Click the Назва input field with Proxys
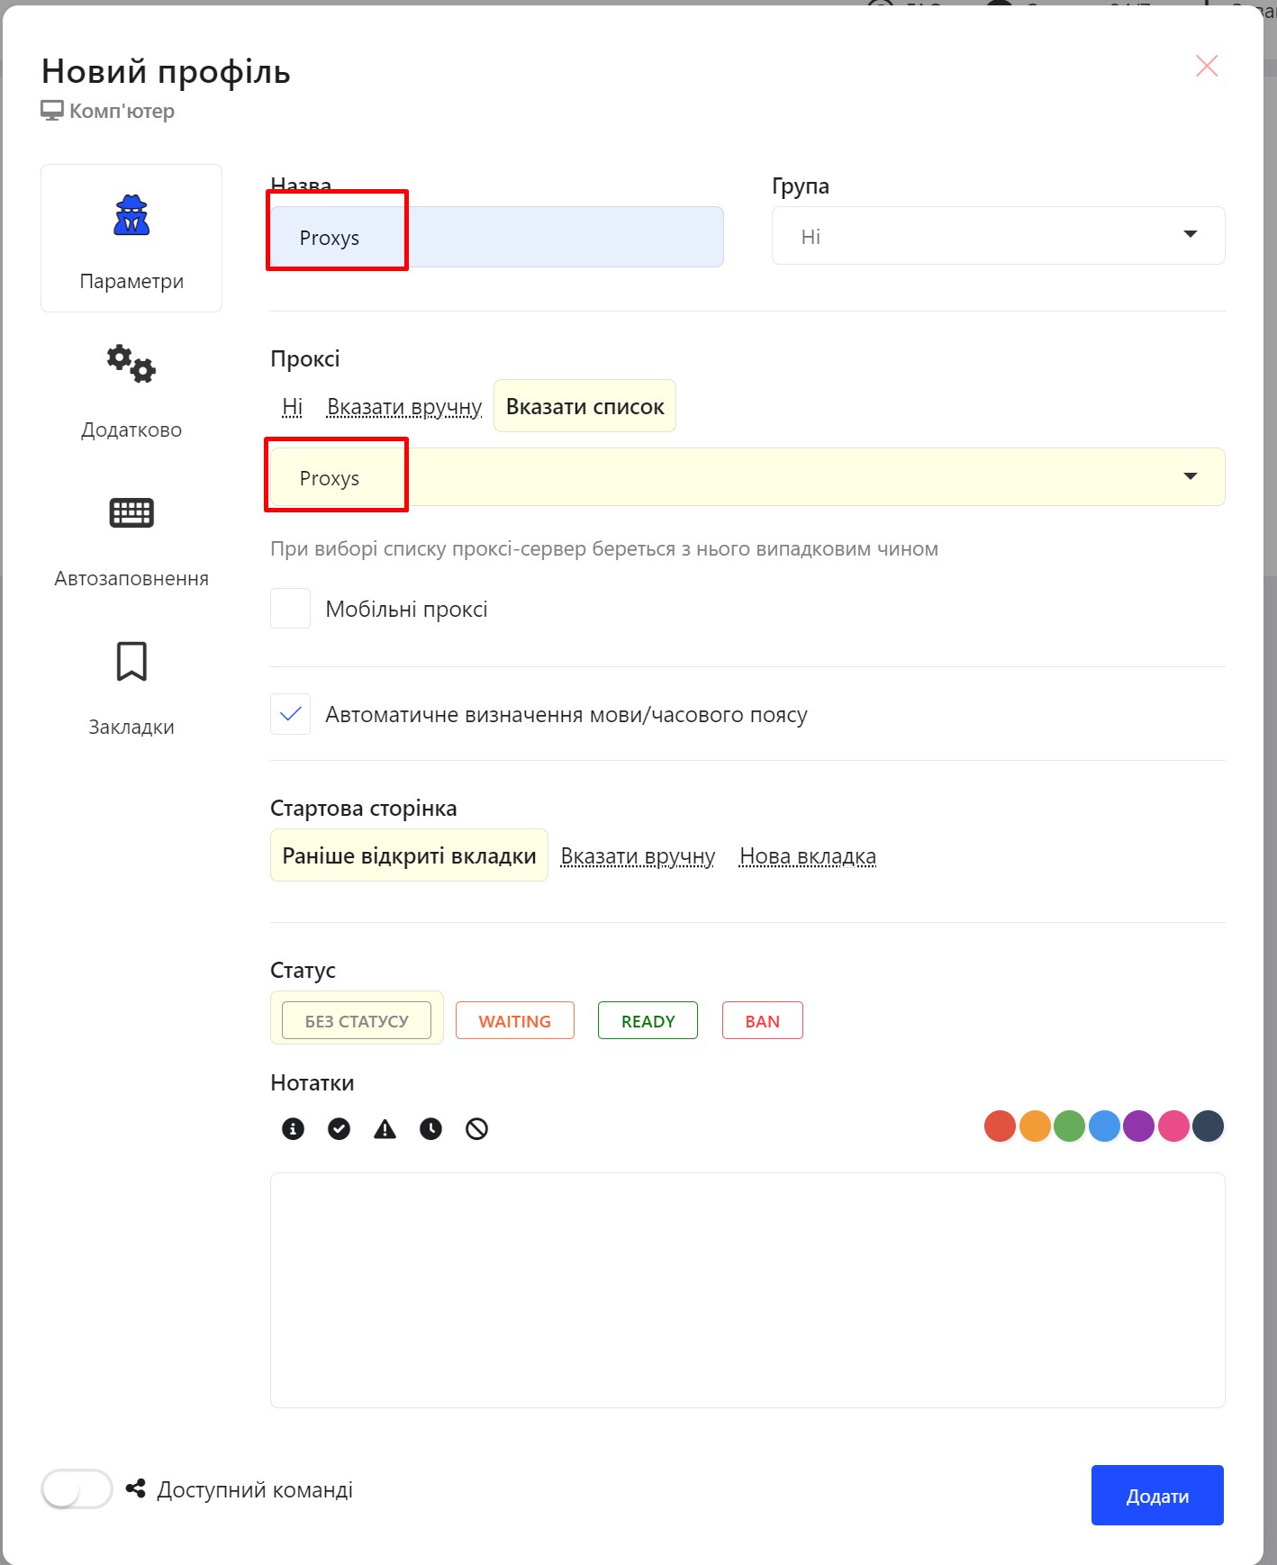Image resolution: width=1277 pixels, height=1565 pixels. (x=497, y=237)
